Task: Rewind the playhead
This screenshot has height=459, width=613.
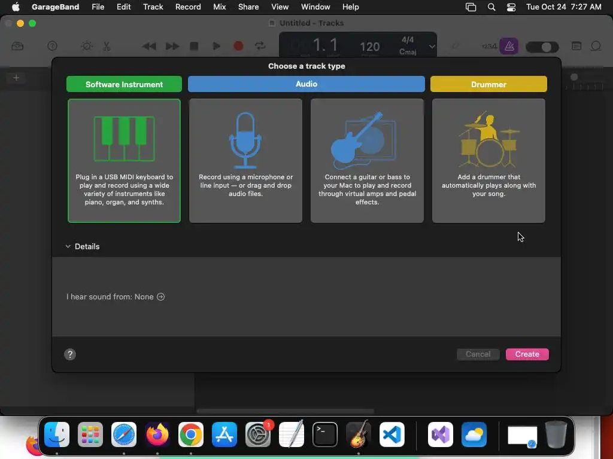Action: tap(149, 47)
